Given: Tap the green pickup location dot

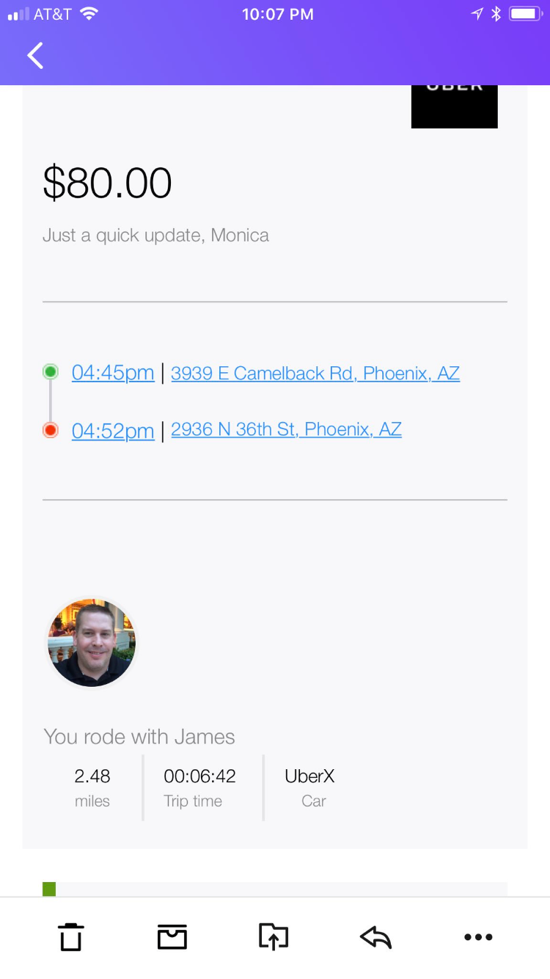Looking at the screenshot, I should [51, 371].
